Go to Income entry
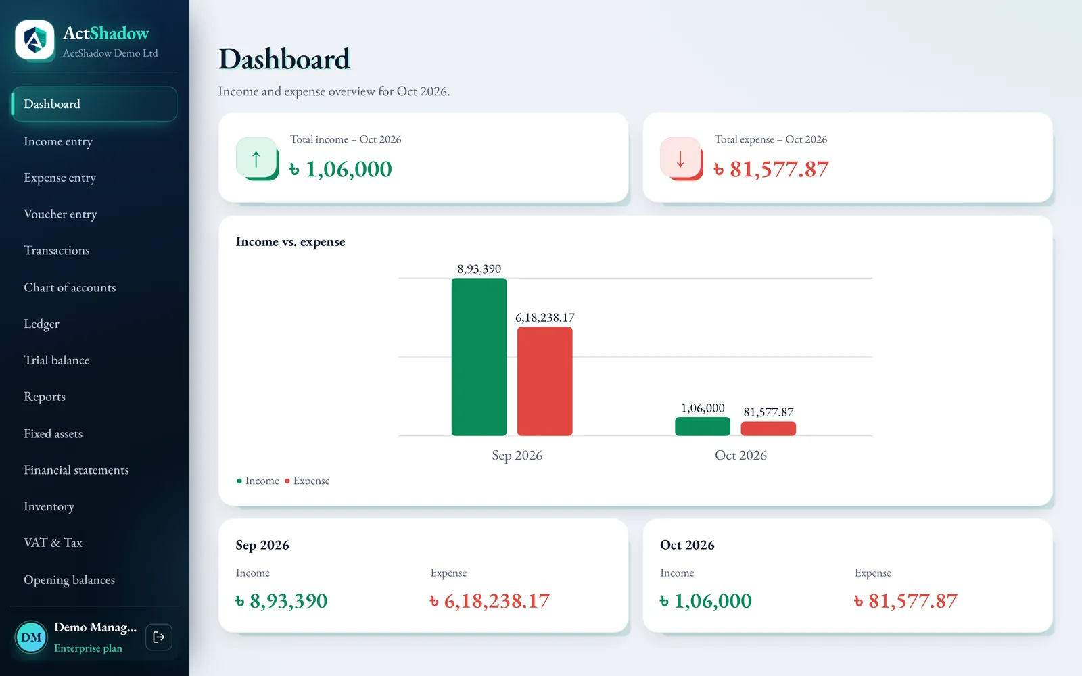Screen dimensions: 1082x676 point(95,141)
